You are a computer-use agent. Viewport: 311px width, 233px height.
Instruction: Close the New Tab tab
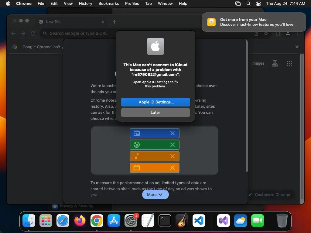(x=103, y=22)
